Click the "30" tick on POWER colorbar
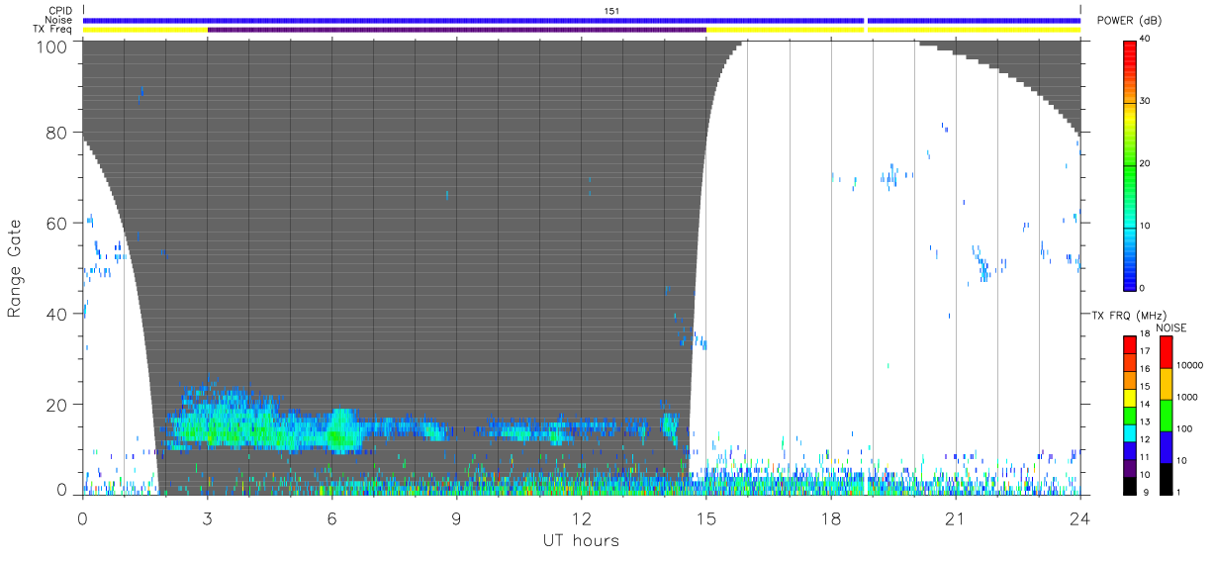 click(x=1144, y=101)
